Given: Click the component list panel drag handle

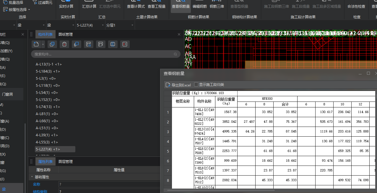Looking at the screenshot, I should [x=31, y=35].
